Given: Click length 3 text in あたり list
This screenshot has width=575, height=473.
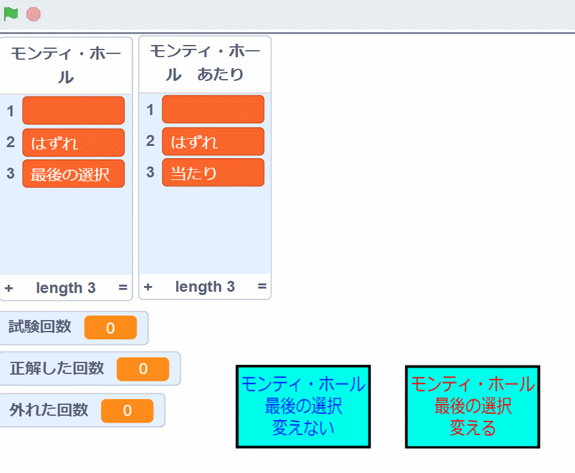Looking at the screenshot, I should tap(205, 287).
